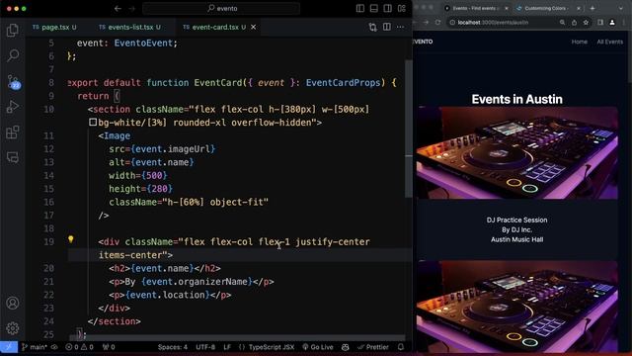Viewport: 632px width, 356px height.
Task: Toggle the secondary side bar layout icon
Action: (x=388, y=9)
